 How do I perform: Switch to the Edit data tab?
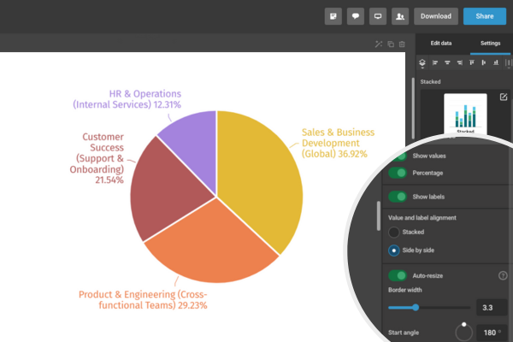[440, 44]
